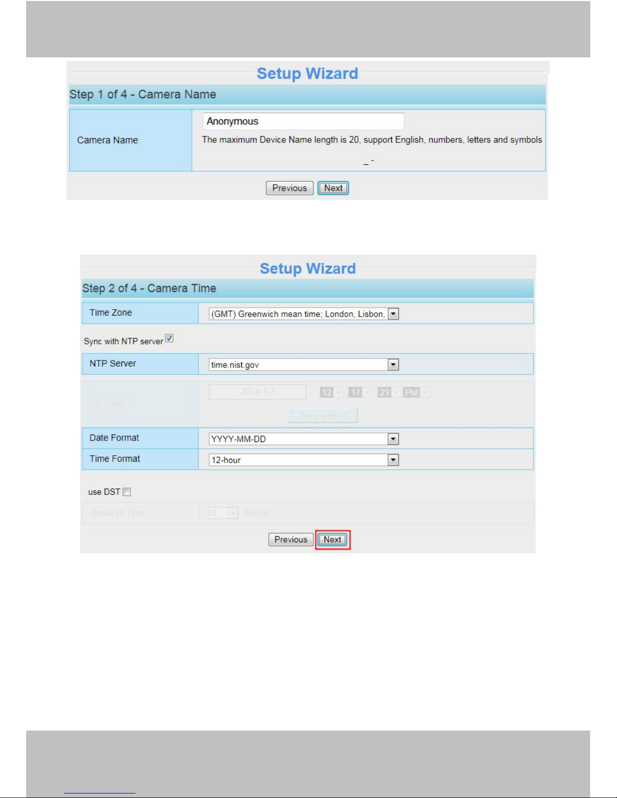The height and width of the screenshot is (798, 617).
Task: Click Next in Step 2 Camera Time
Action: coord(332,540)
